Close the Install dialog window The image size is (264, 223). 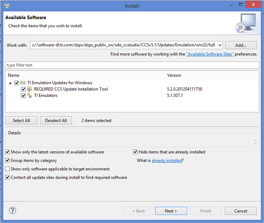pos(253,4)
